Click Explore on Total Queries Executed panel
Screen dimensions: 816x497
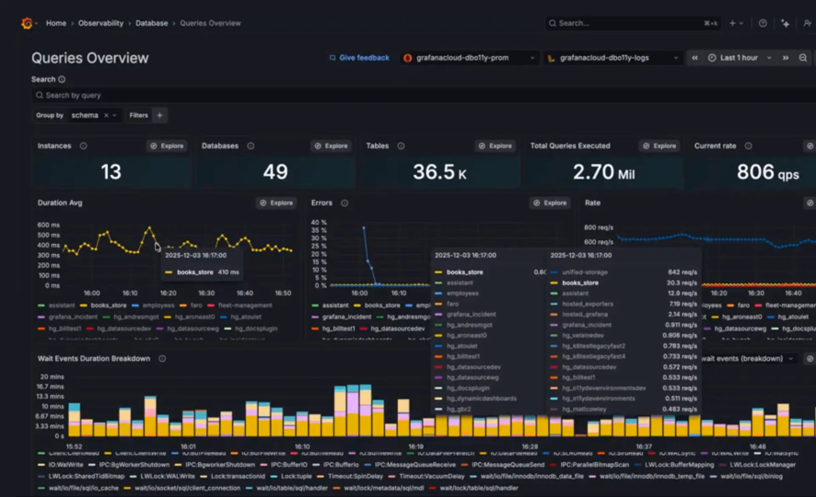tap(659, 146)
